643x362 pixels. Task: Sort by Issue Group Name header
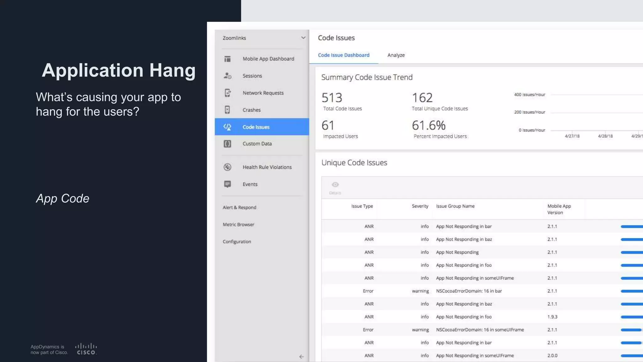pos(455,206)
